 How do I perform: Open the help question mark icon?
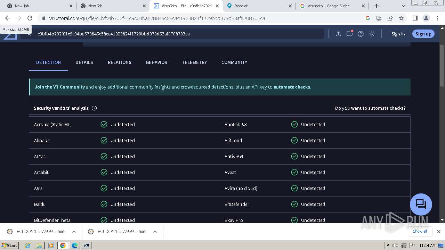pyautogui.click(x=361, y=34)
